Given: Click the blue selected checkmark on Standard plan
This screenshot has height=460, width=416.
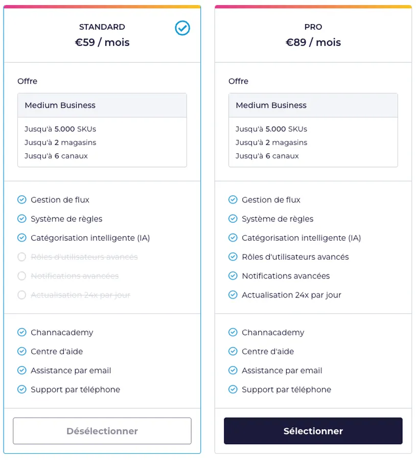Looking at the screenshot, I should click(x=182, y=28).
